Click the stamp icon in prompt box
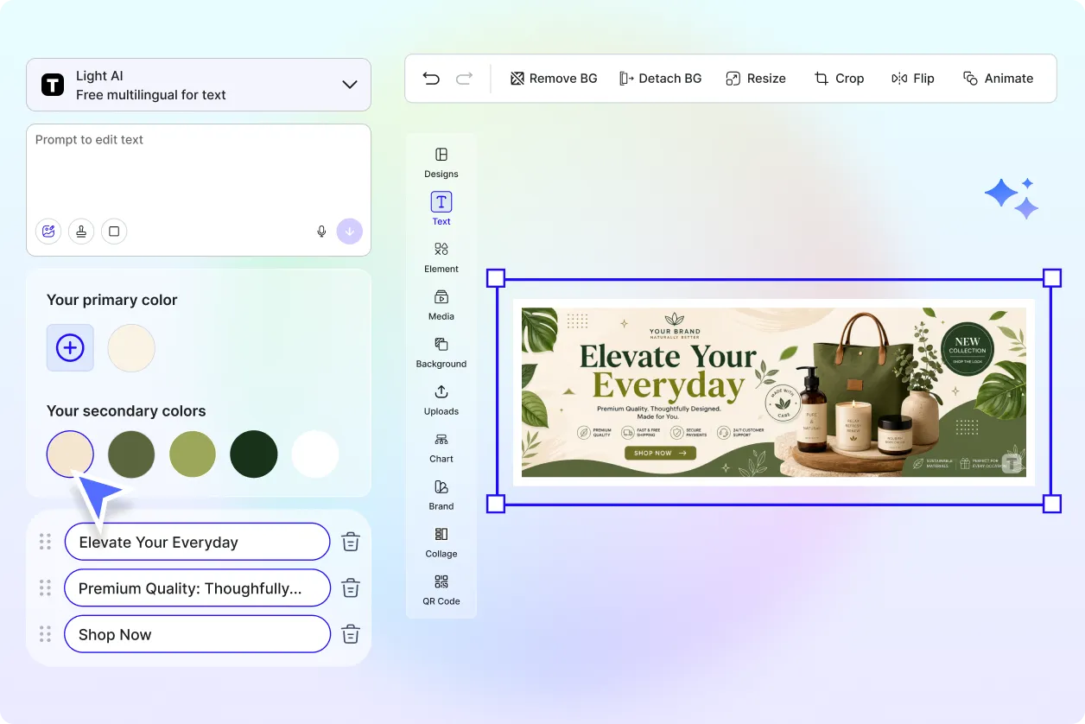 click(81, 232)
